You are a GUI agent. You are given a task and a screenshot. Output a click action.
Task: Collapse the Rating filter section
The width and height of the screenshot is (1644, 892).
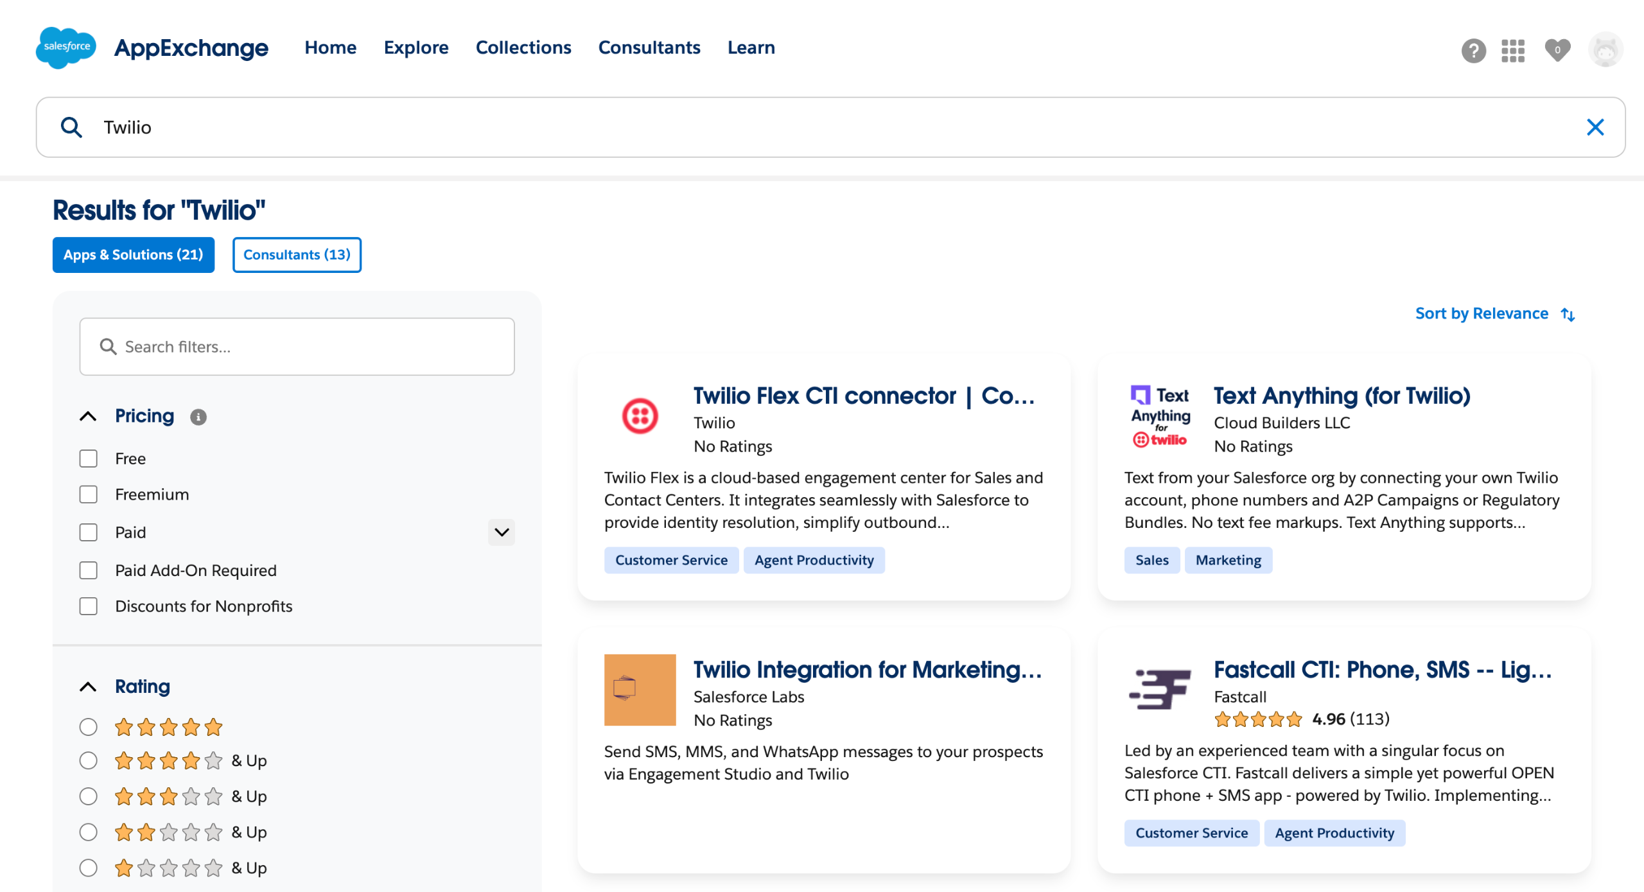coord(89,687)
